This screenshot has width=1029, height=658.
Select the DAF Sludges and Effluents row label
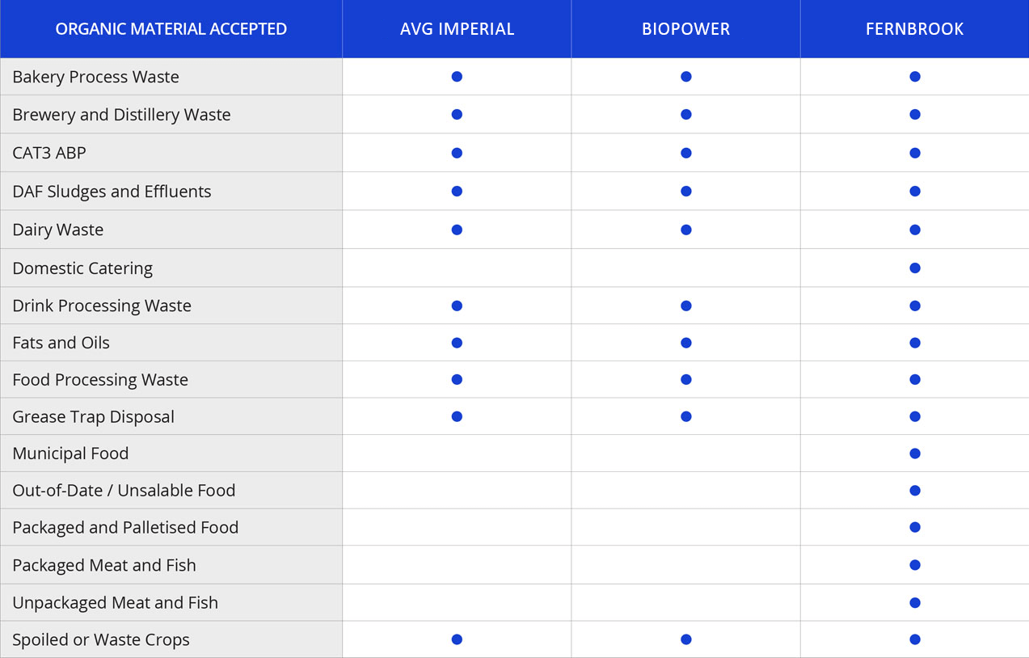click(x=112, y=192)
